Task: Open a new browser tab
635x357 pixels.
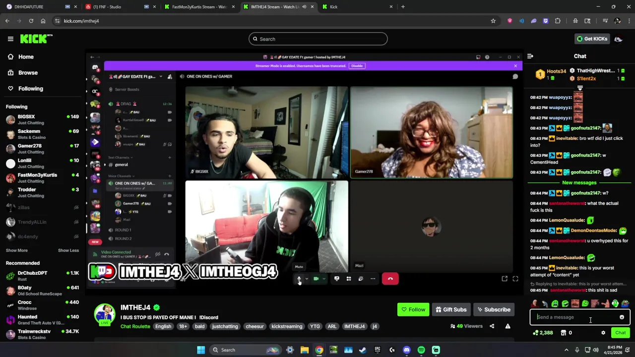Action: [403, 7]
